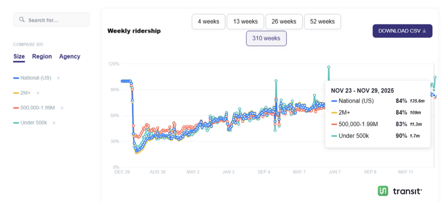Click the red 500,000-1.99M color swatch

coord(16,108)
